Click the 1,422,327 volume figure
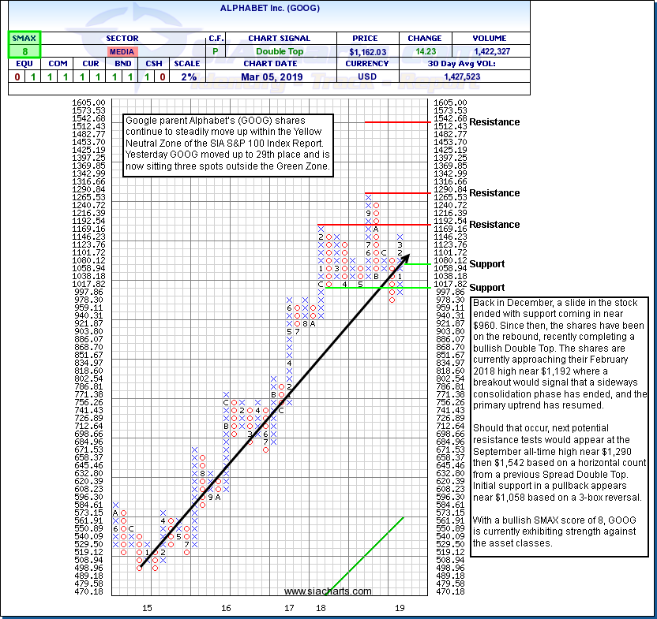Screen dimensions: 657x619 click(x=490, y=51)
